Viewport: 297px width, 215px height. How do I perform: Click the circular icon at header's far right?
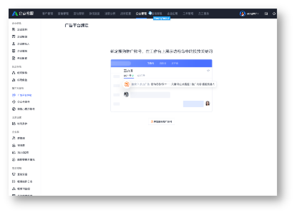pos(274,14)
